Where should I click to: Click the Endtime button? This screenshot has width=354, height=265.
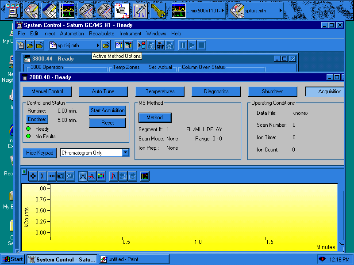pyautogui.click(x=37, y=119)
